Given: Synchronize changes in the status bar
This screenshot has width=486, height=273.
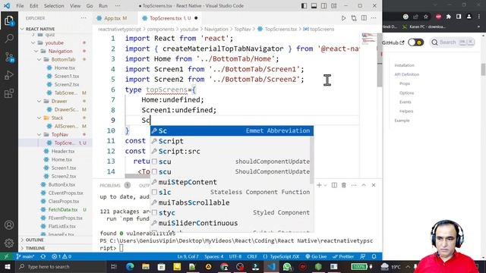Looking at the screenshot, I should point(43,256).
